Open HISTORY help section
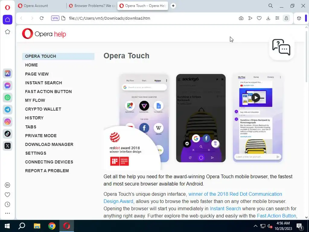Viewport: 309px width, 232px height. point(34,118)
